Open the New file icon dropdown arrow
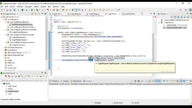Screen dimensions: 192x108 [x=4, y=10]
